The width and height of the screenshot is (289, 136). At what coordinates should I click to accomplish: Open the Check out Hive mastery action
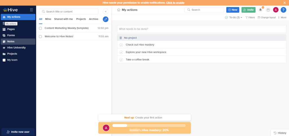point(140,45)
